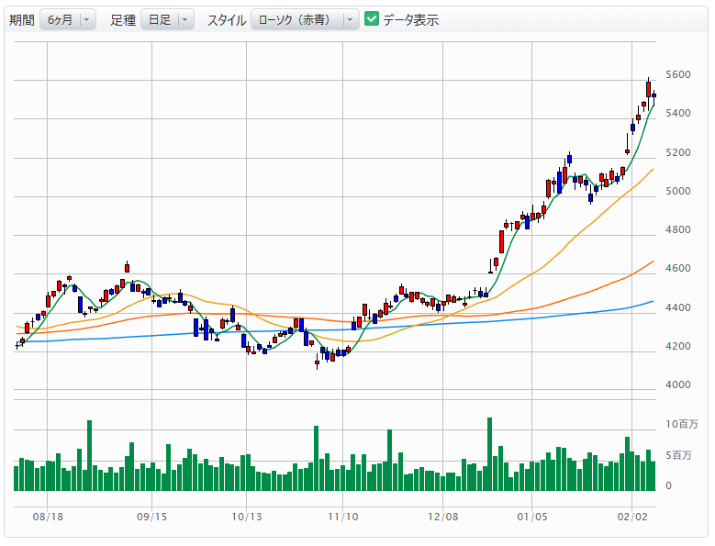Click the 12/08 date axis label

pyautogui.click(x=444, y=518)
